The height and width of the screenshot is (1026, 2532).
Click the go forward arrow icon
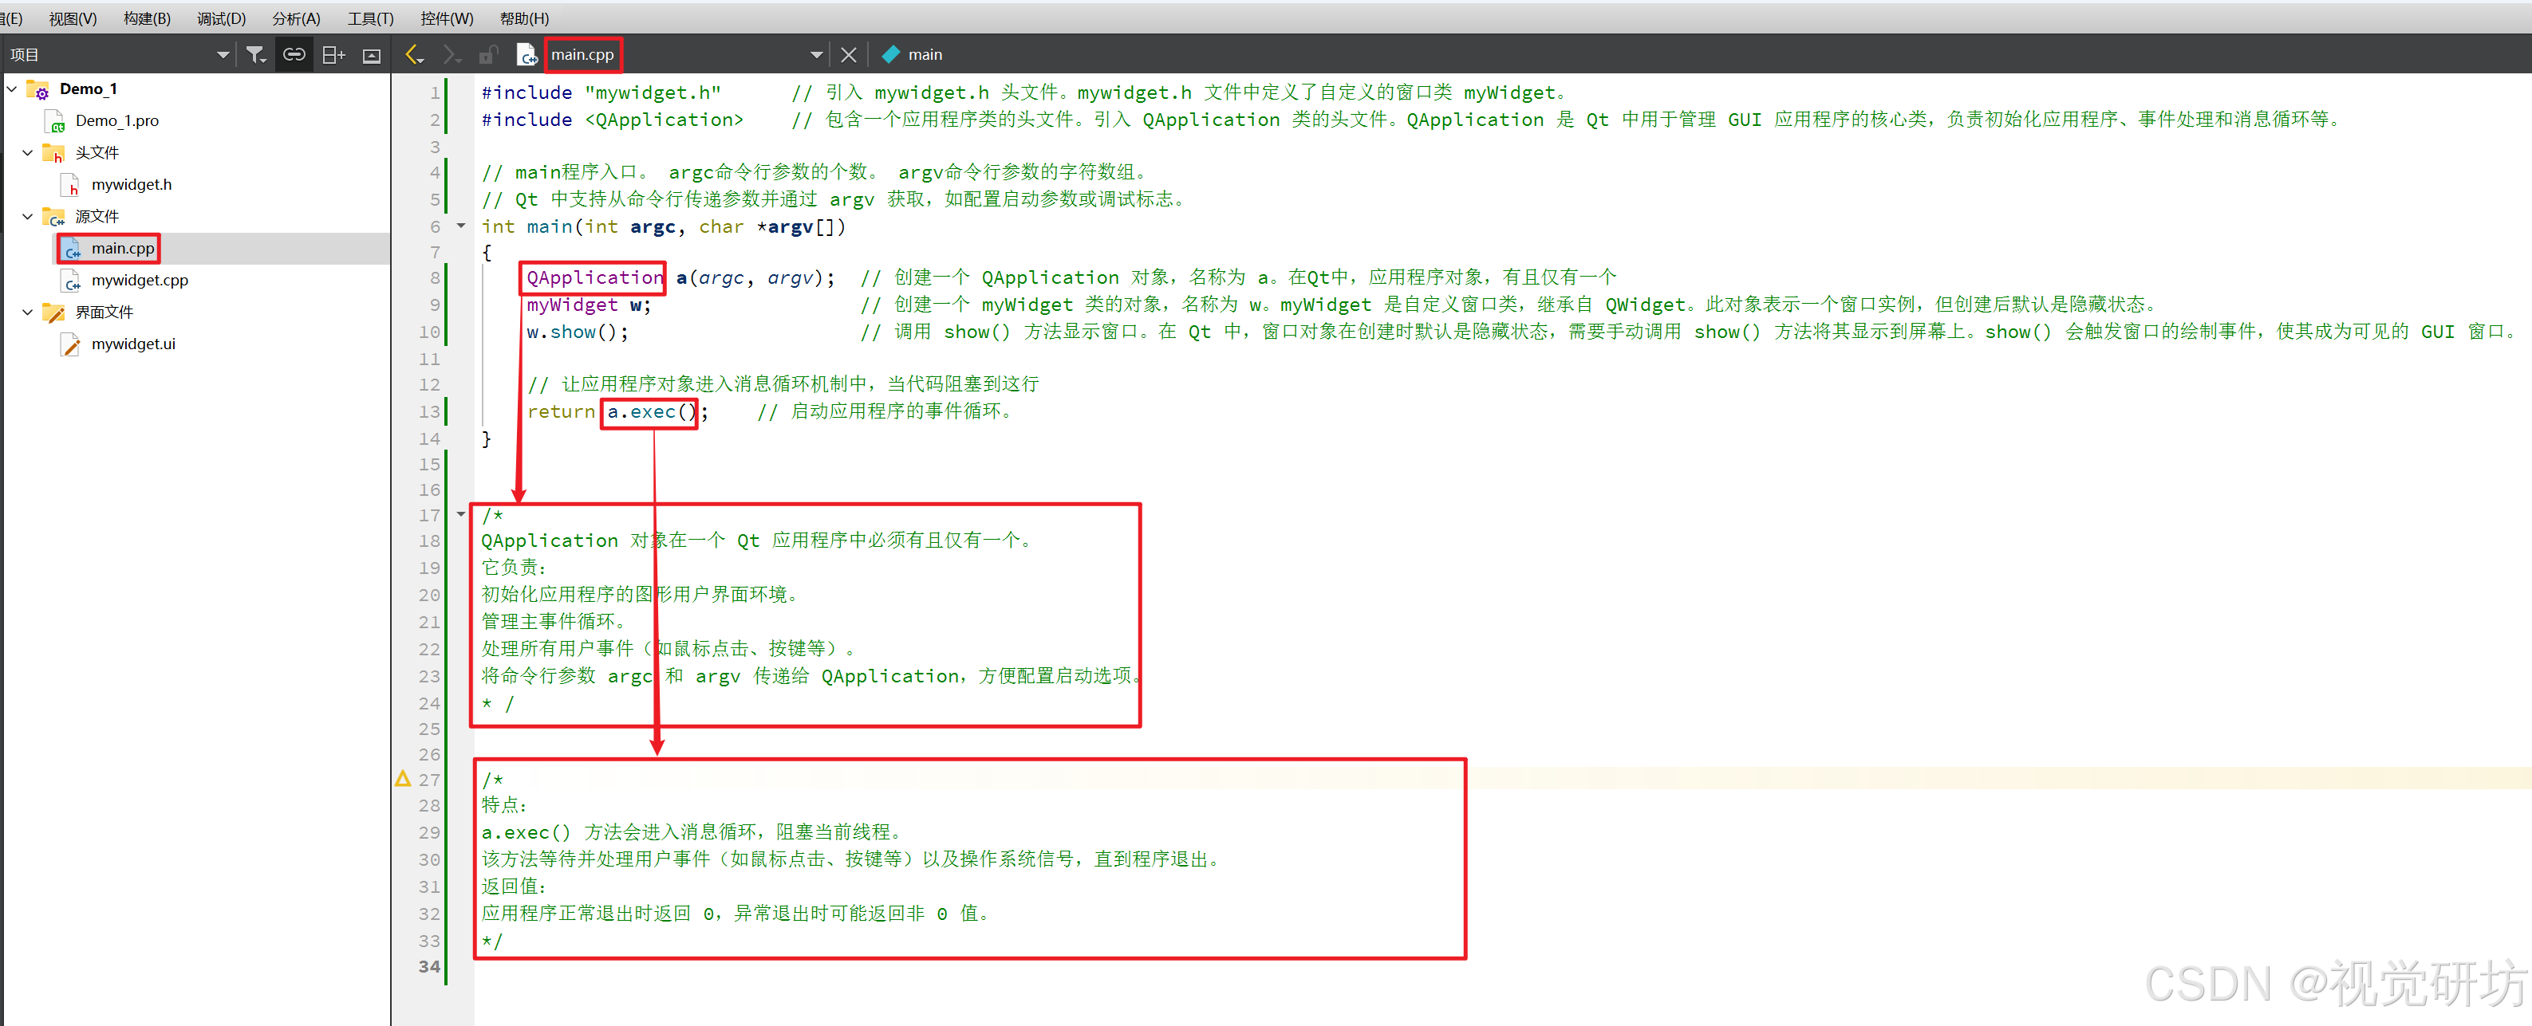coord(452,55)
